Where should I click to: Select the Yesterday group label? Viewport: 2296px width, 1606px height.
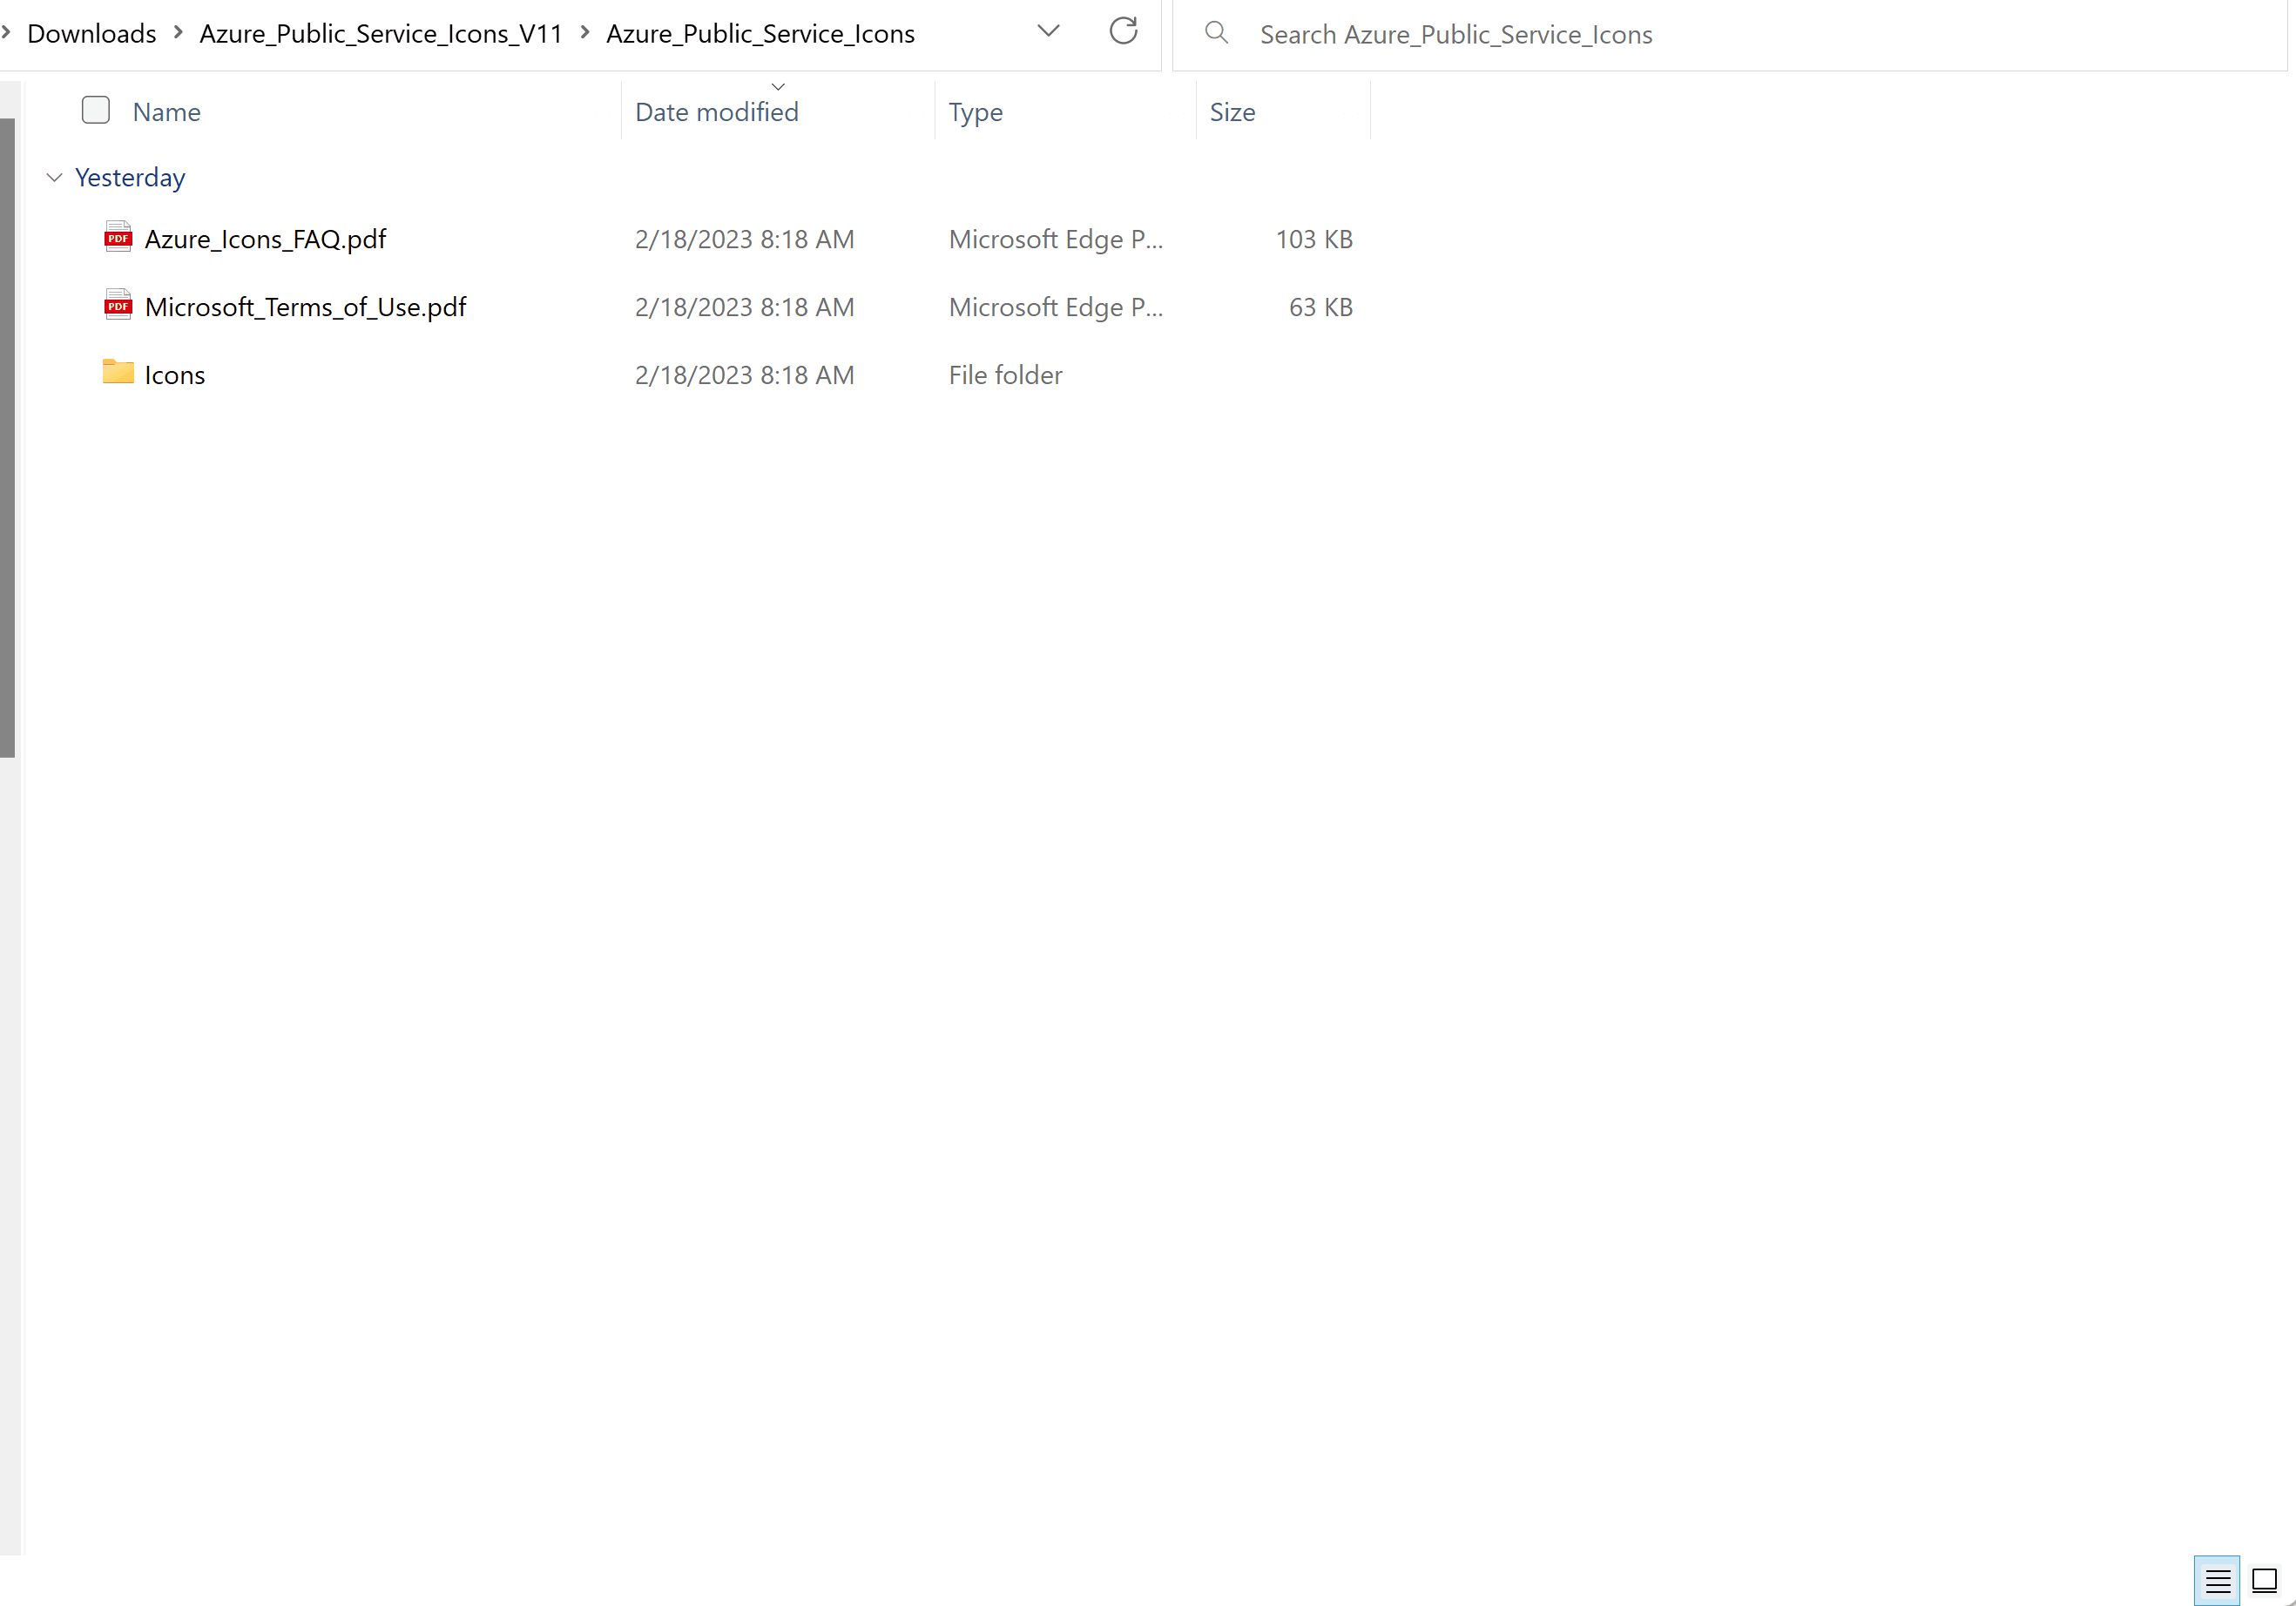pyautogui.click(x=130, y=178)
